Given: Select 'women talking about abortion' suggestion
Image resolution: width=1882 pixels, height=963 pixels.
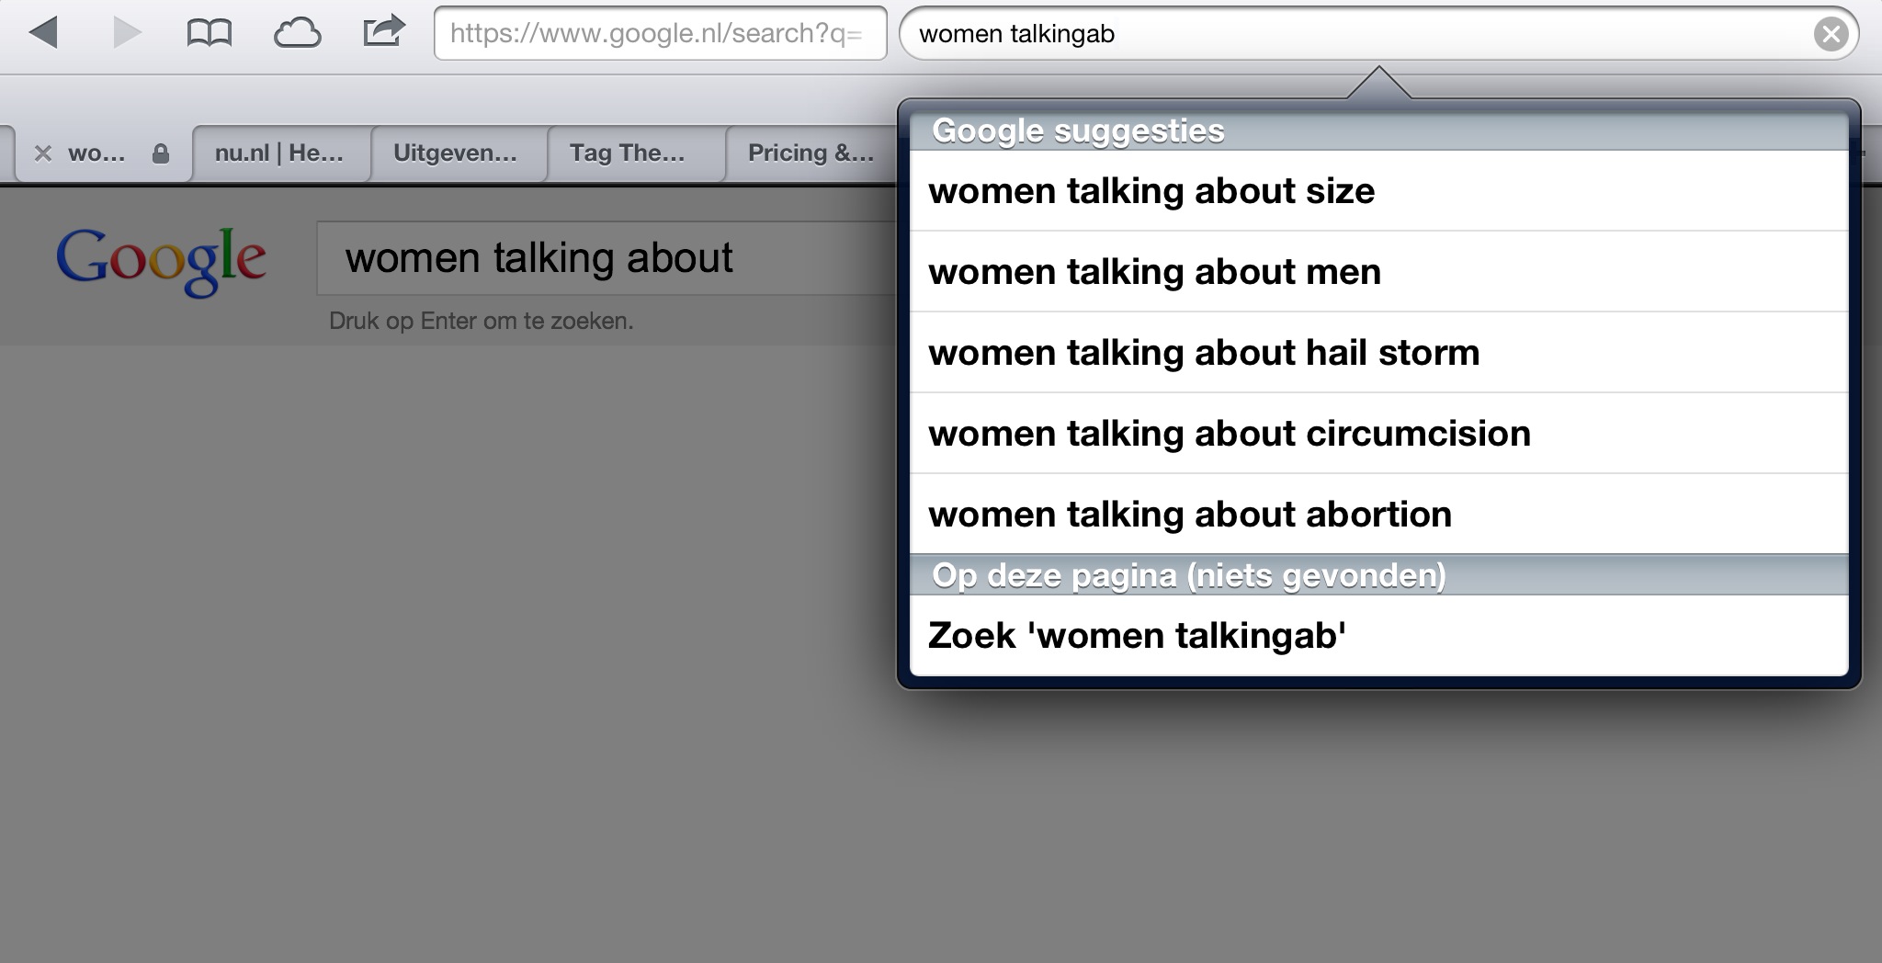Looking at the screenshot, I should [x=1378, y=515].
